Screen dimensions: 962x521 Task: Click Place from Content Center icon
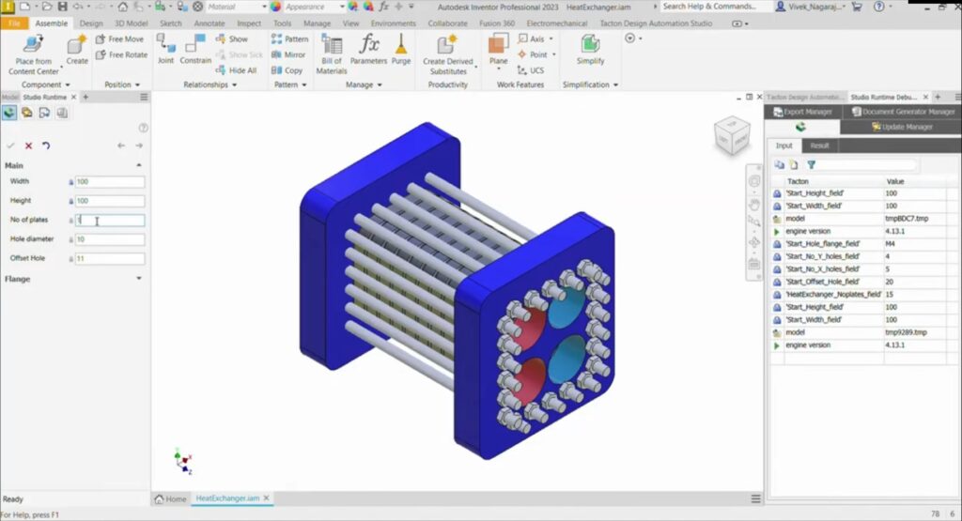pyautogui.click(x=33, y=45)
